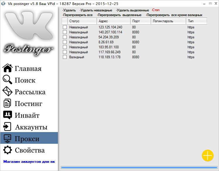
Task: Click the yellow plus add-proxy button
Action: coord(208,155)
